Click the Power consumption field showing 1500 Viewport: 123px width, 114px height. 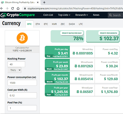(22, 83)
